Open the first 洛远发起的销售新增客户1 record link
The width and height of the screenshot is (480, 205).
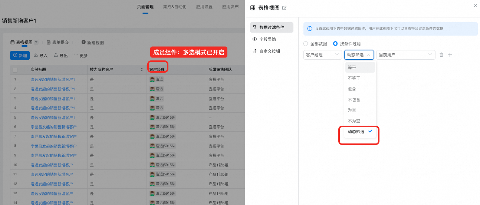(53, 79)
